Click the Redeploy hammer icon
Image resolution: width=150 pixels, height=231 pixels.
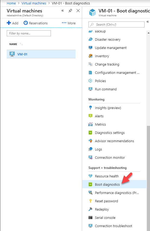click(x=90, y=209)
